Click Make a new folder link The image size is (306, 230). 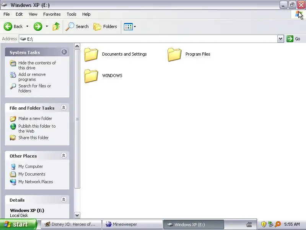click(35, 118)
